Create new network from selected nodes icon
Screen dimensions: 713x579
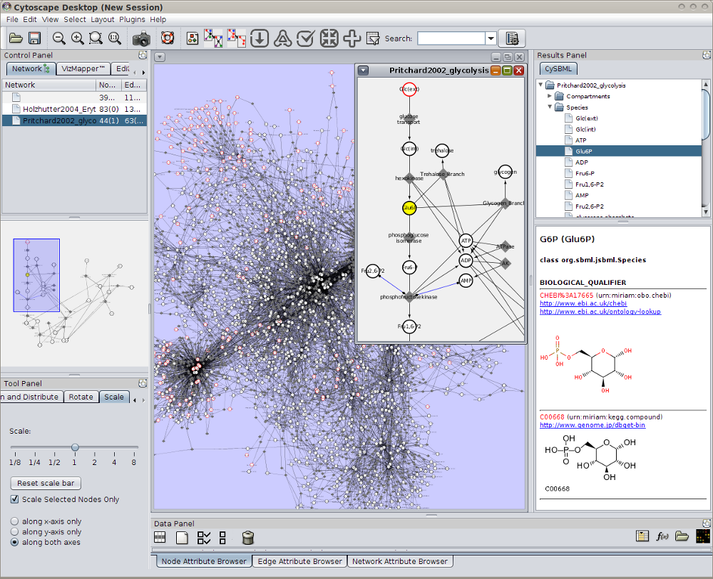pyautogui.click(x=212, y=38)
